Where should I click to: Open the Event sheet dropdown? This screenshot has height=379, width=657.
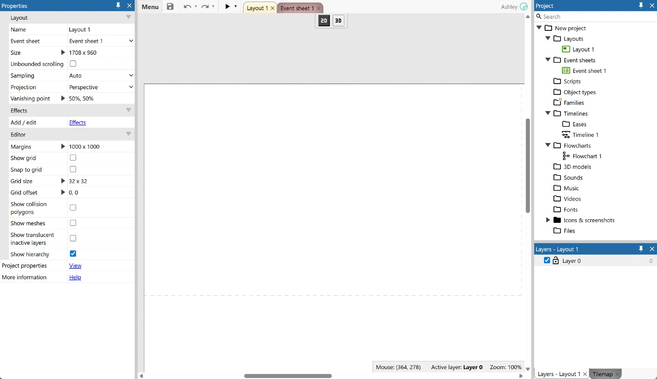(101, 41)
